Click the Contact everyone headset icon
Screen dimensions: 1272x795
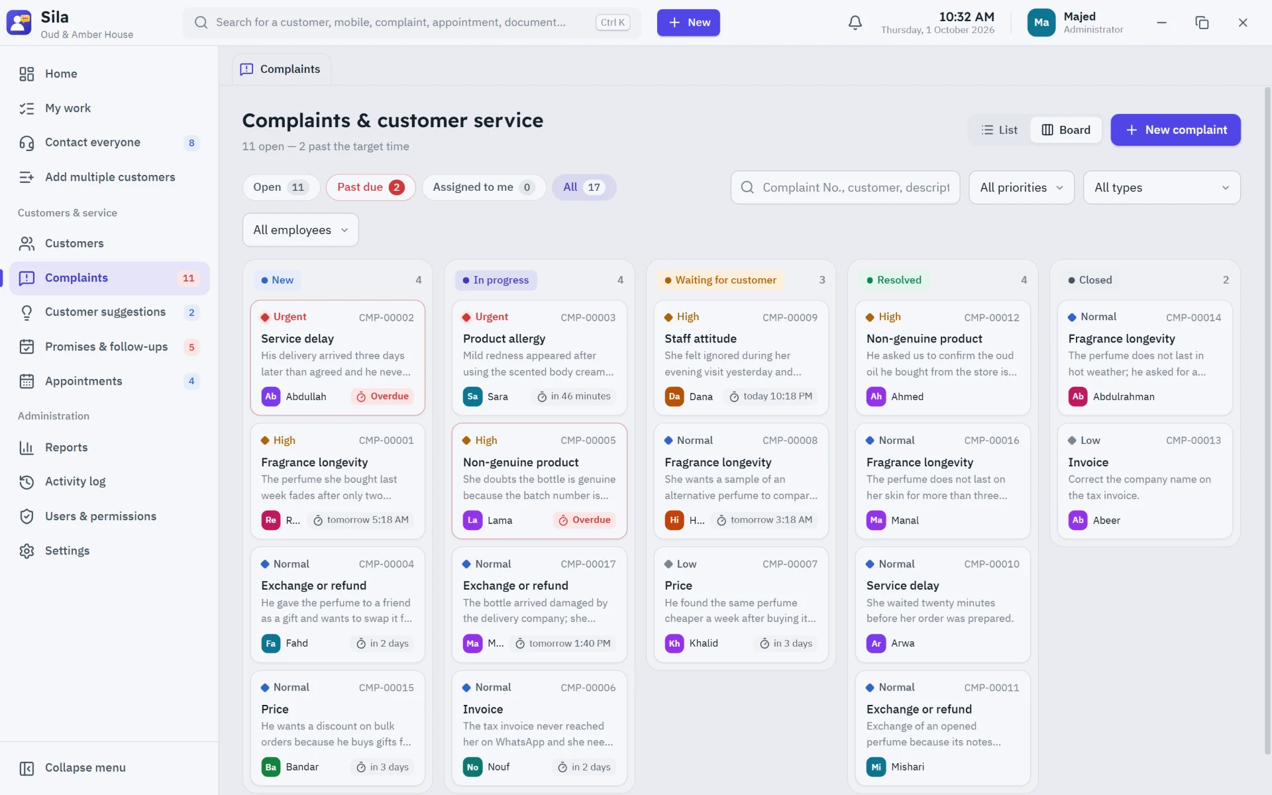[x=26, y=142]
